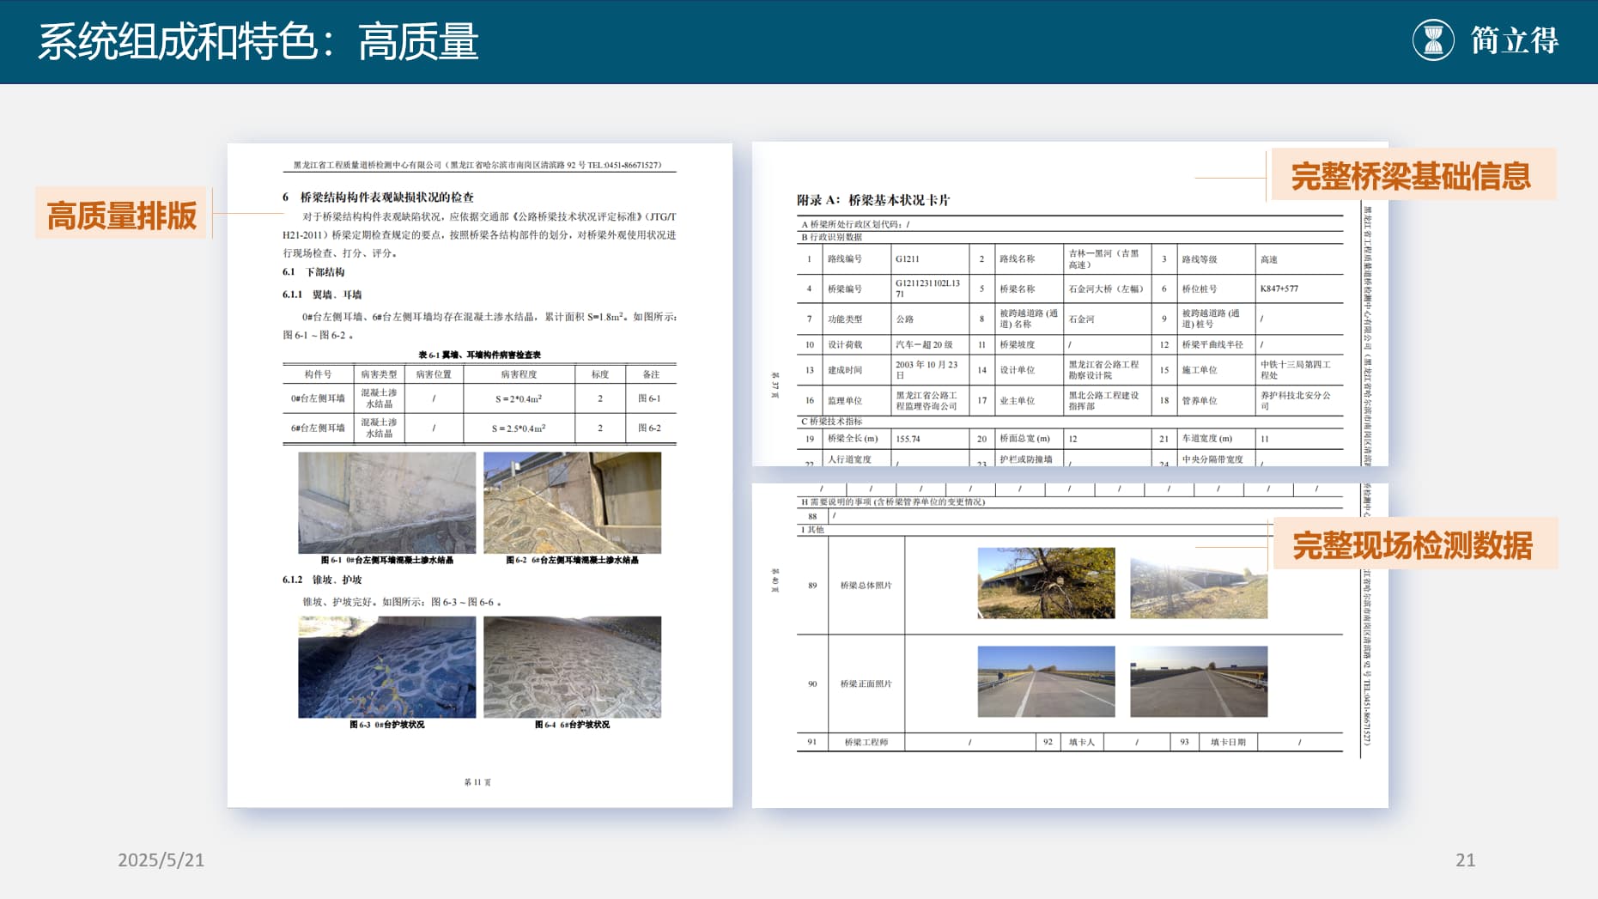Click the 高质量排版 orange label
This screenshot has width=1598, height=899.
(122, 214)
